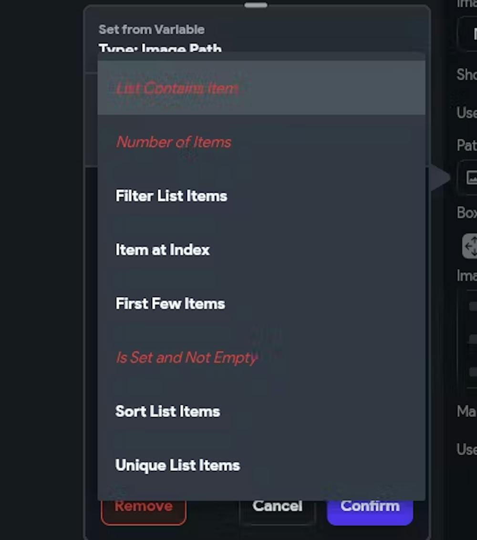
Task: Pick 'Unique List Items' from the menu
Action: [177, 466]
